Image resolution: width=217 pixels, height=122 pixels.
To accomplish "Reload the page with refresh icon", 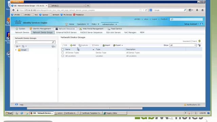I will (146, 10).
